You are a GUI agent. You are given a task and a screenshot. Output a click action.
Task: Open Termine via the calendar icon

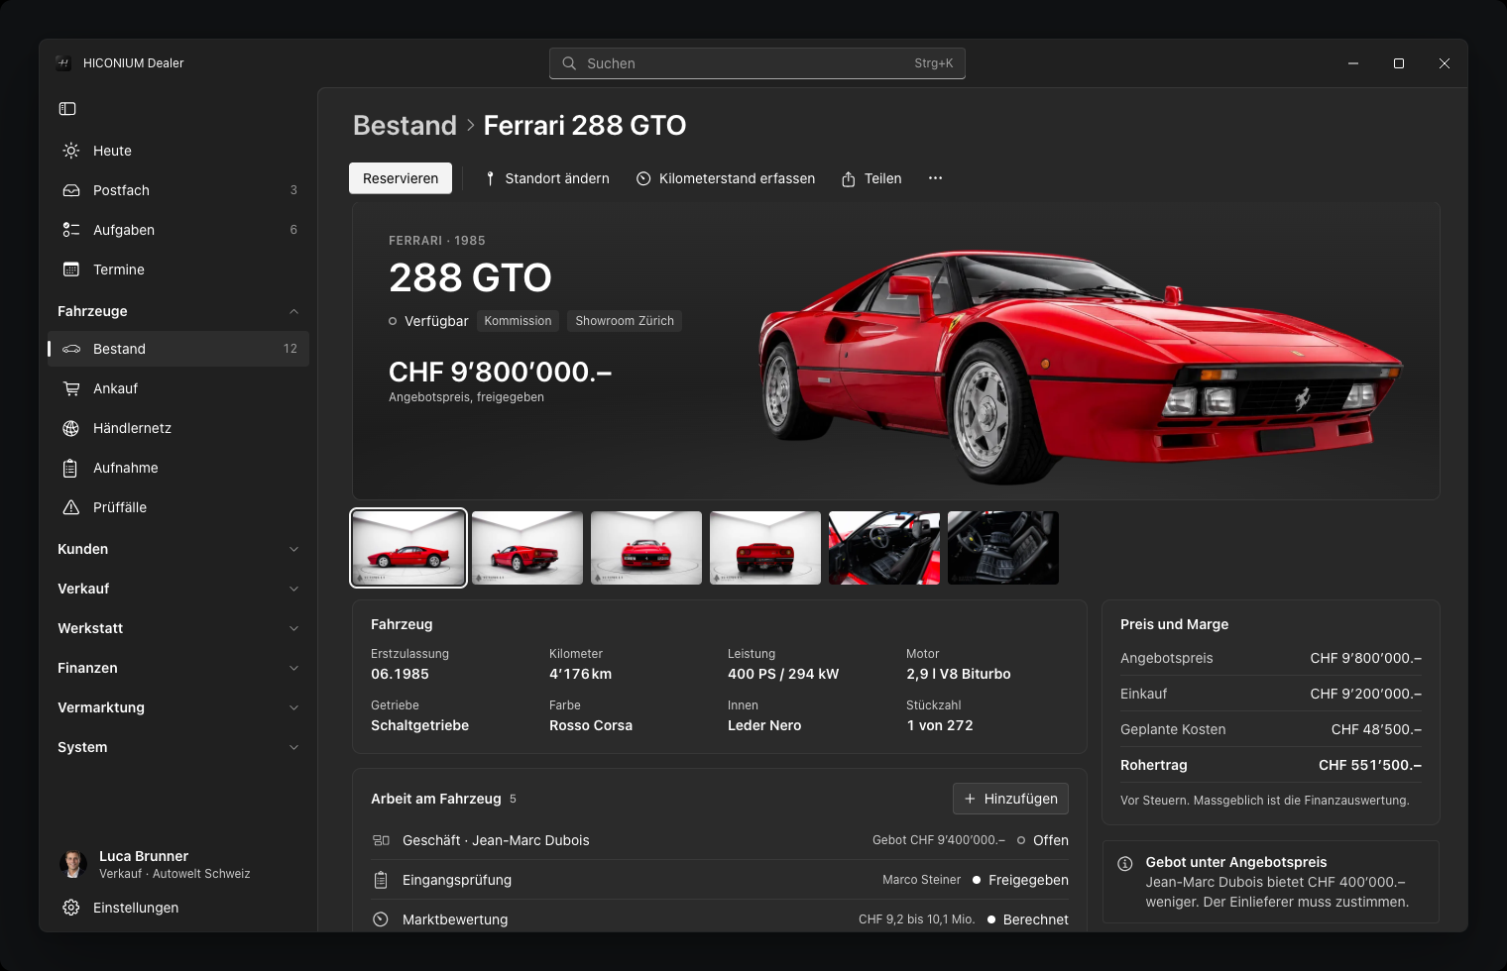point(71,270)
